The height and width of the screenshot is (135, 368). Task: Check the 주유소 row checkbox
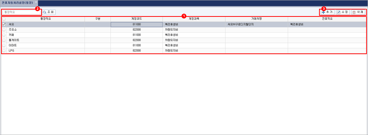point(4,30)
